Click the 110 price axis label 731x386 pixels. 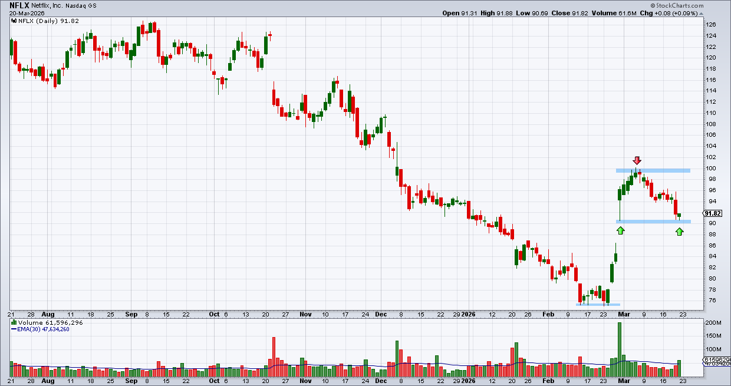tap(712, 113)
